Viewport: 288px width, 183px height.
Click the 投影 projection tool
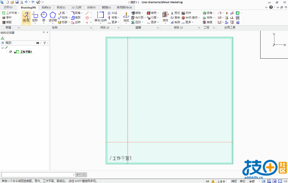[x=63, y=22]
